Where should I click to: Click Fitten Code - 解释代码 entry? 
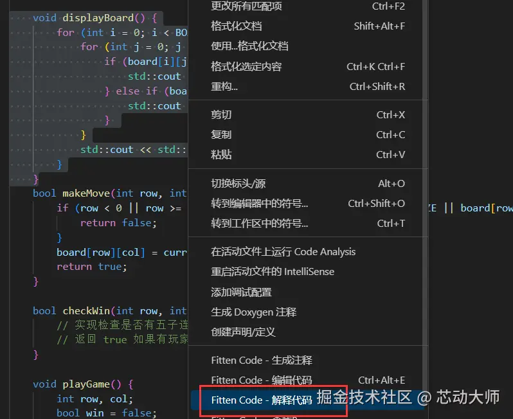pos(308,400)
